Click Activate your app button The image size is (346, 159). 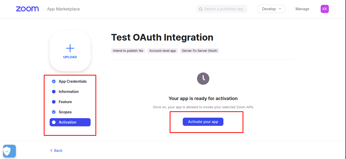click(x=203, y=122)
